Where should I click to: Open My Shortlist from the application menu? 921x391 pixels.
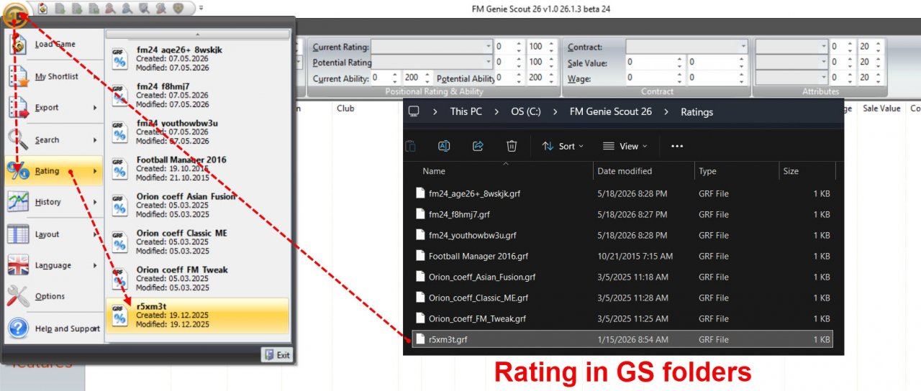click(54, 77)
